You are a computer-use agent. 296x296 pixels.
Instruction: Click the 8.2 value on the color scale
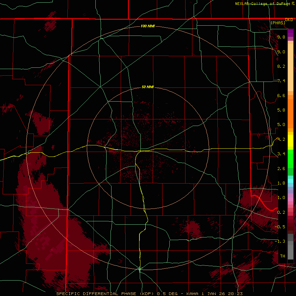[281, 66]
